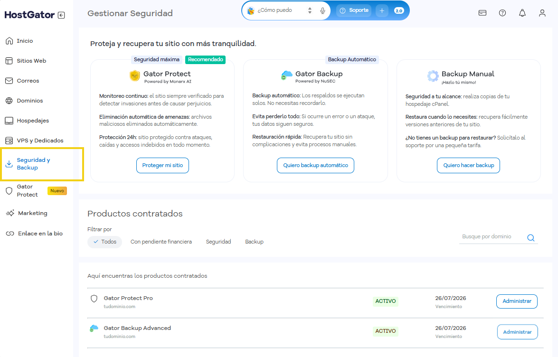Click the HostGator logo

(29, 15)
